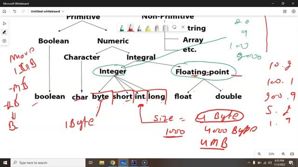The image size is (298, 167).
Task: Open IntelliJ IDEA from the taskbar
Action: (134, 163)
